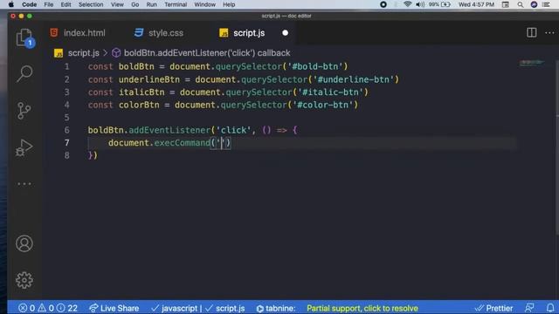The height and width of the screenshot is (314, 559).
Task: Click 'Partial support, click to resolve'
Action: (x=362, y=308)
